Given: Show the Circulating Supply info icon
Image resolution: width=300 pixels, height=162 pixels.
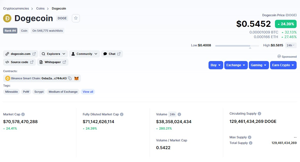Looking at the screenshot, I should (259, 114).
